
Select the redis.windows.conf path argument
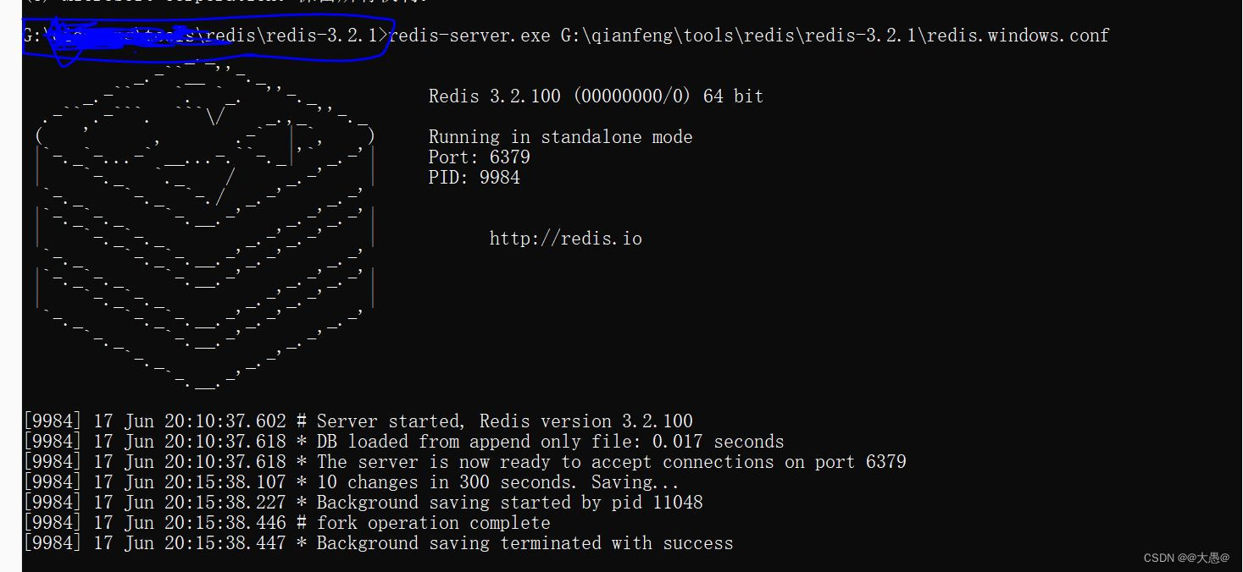pos(835,36)
